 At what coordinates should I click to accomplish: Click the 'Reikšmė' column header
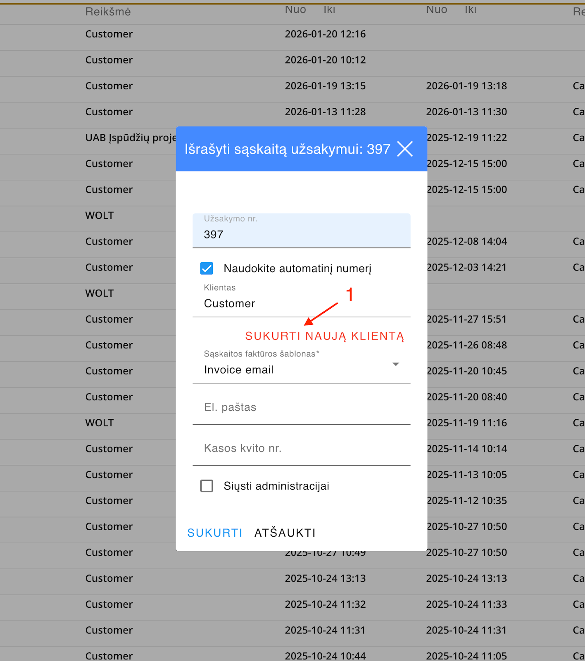click(x=108, y=12)
